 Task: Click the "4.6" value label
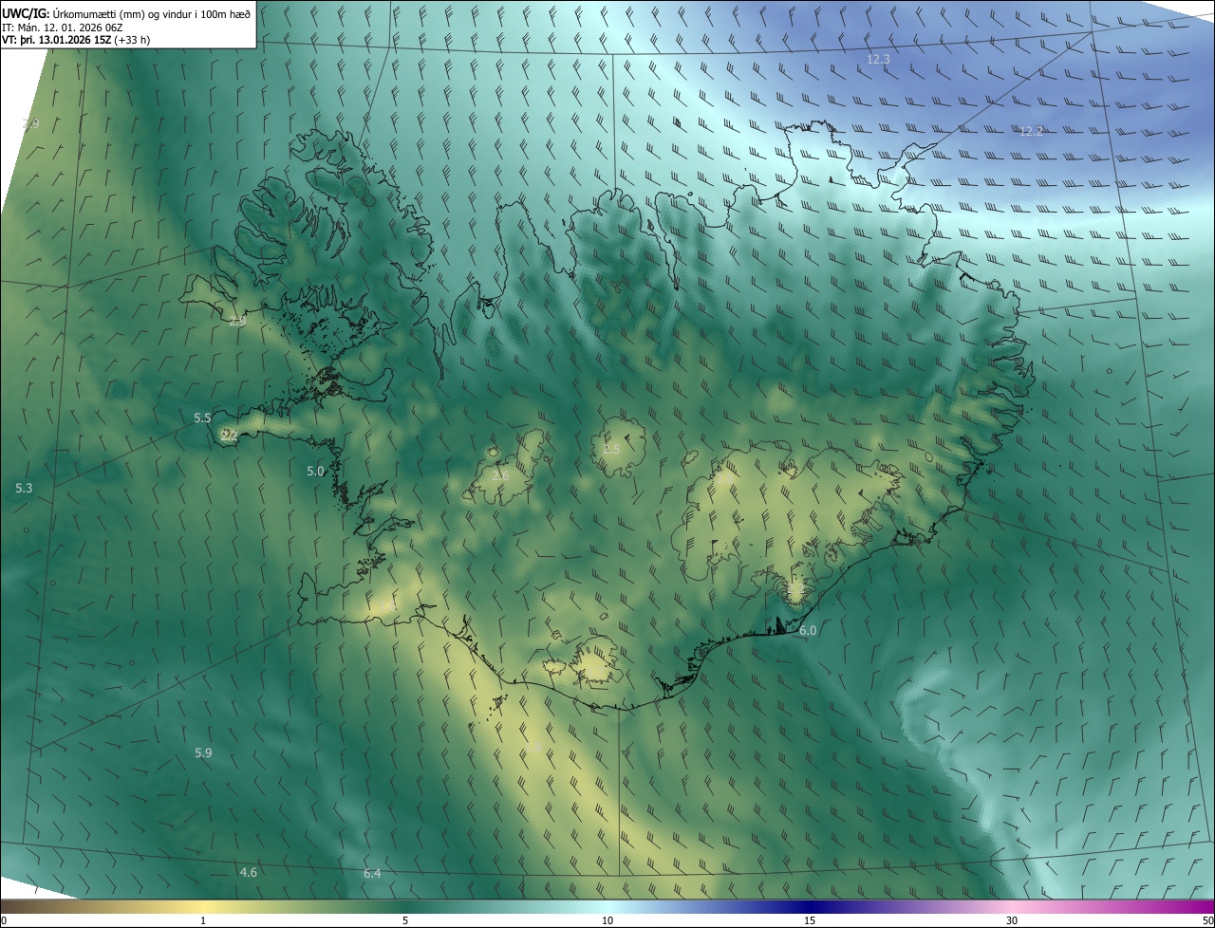pyautogui.click(x=248, y=872)
